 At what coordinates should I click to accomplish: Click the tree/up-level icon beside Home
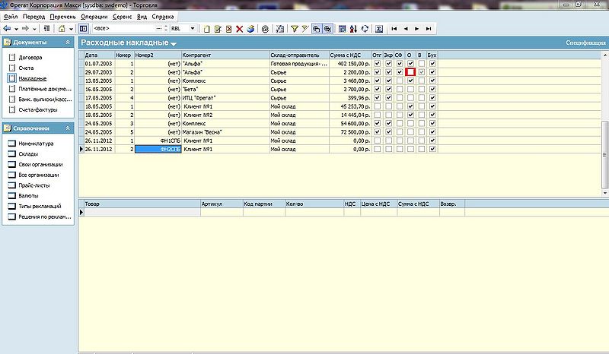coord(46,29)
